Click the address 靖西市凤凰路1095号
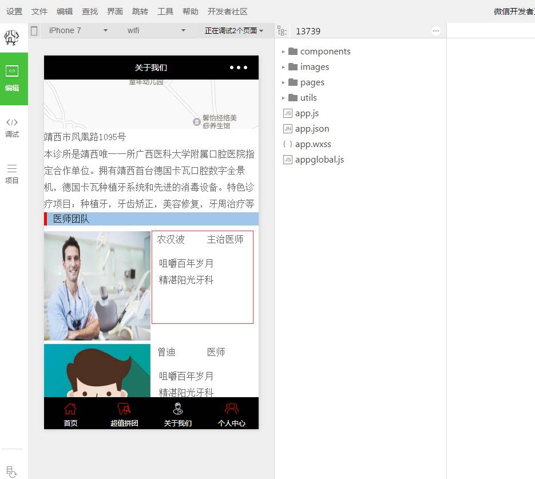 tap(85, 137)
